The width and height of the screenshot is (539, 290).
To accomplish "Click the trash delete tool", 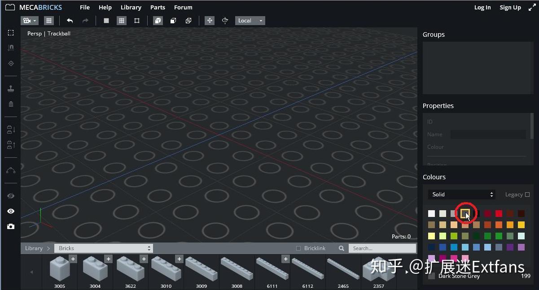I will click(11, 104).
